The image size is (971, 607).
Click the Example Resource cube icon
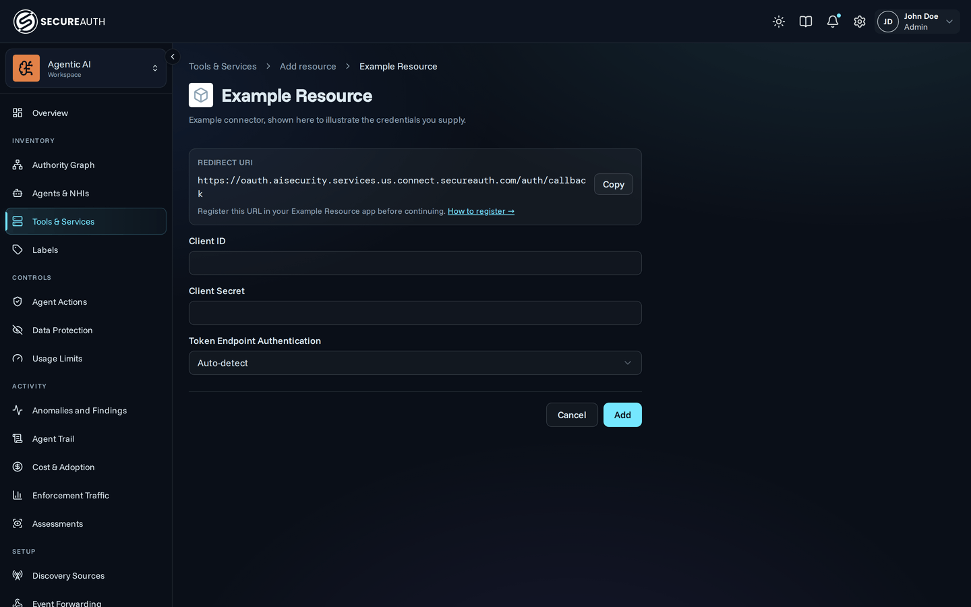coord(201,95)
